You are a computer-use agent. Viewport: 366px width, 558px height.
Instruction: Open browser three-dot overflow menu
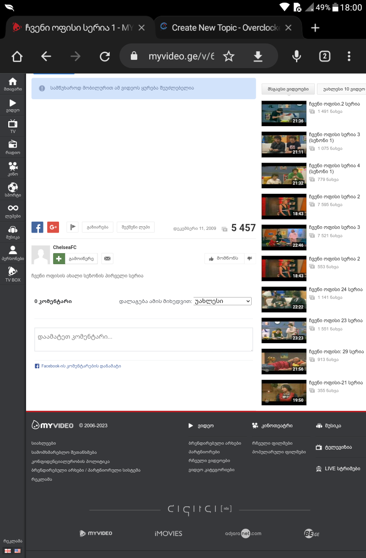(x=349, y=56)
